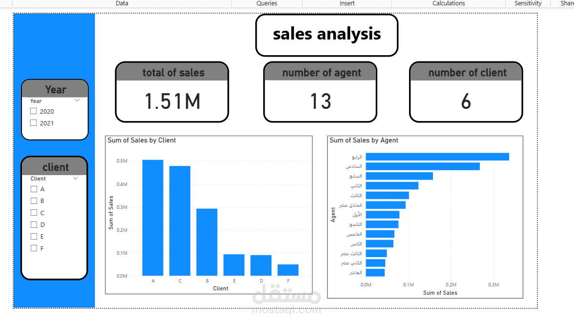The image size is (574, 322).
Task: Enable client E checkbox
Action: 34,236
